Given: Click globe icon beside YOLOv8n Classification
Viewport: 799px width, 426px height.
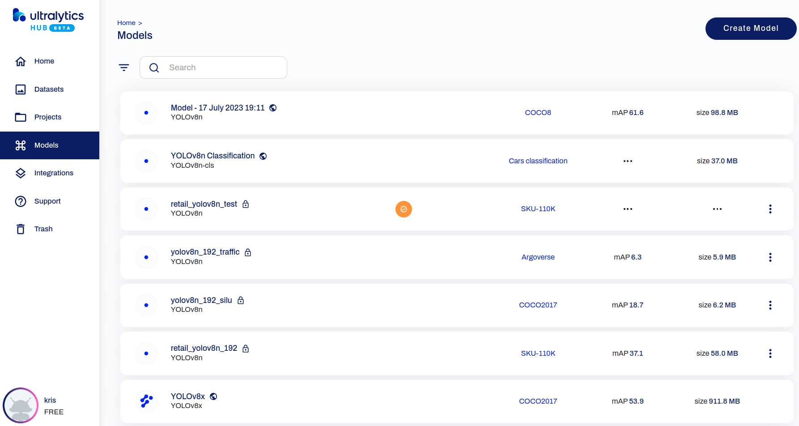Looking at the screenshot, I should (263, 156).
